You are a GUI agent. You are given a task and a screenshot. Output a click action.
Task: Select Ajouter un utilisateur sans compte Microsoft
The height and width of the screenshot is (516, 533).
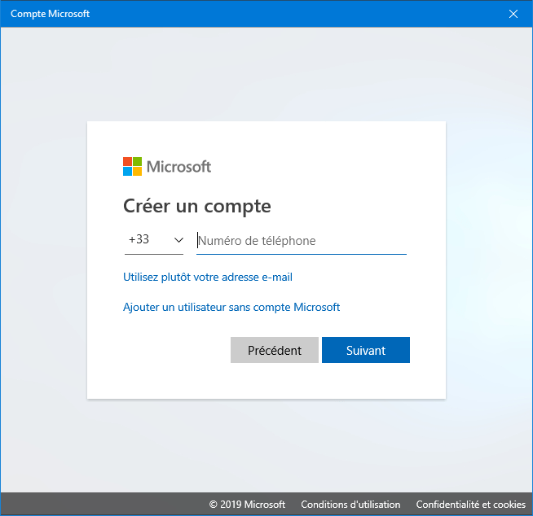(x=231, y=307)
